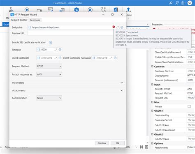Expand the Attachments section

(x=67, y=90)
